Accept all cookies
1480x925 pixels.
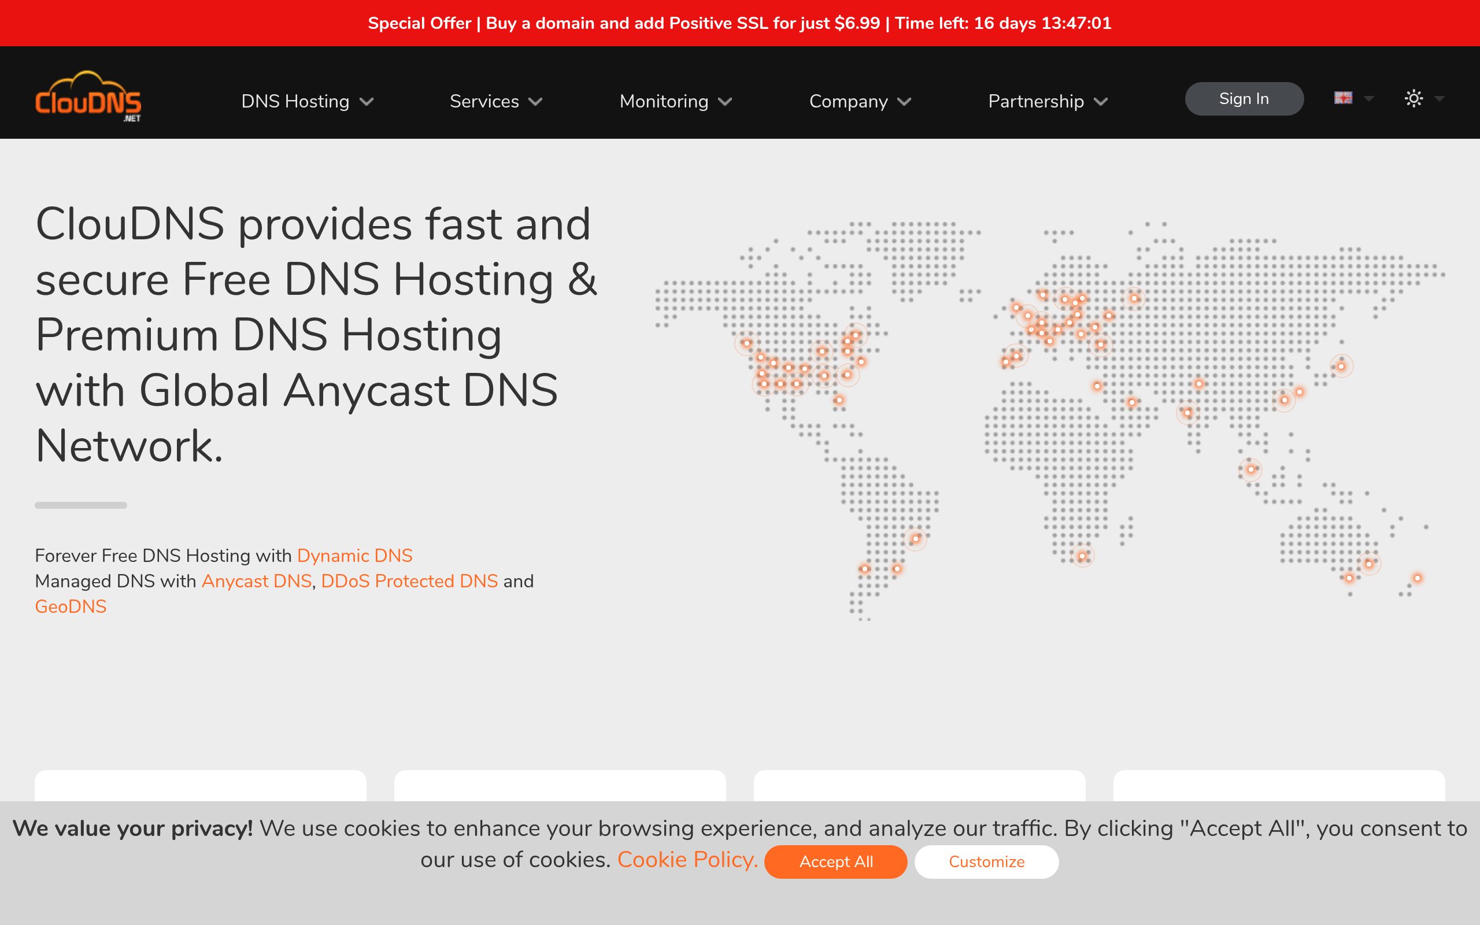836,861
